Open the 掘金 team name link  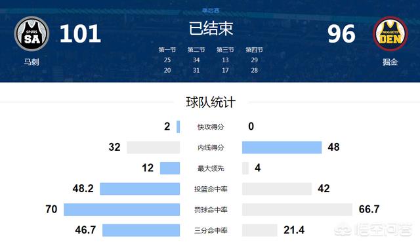click(x=390, y=62)
